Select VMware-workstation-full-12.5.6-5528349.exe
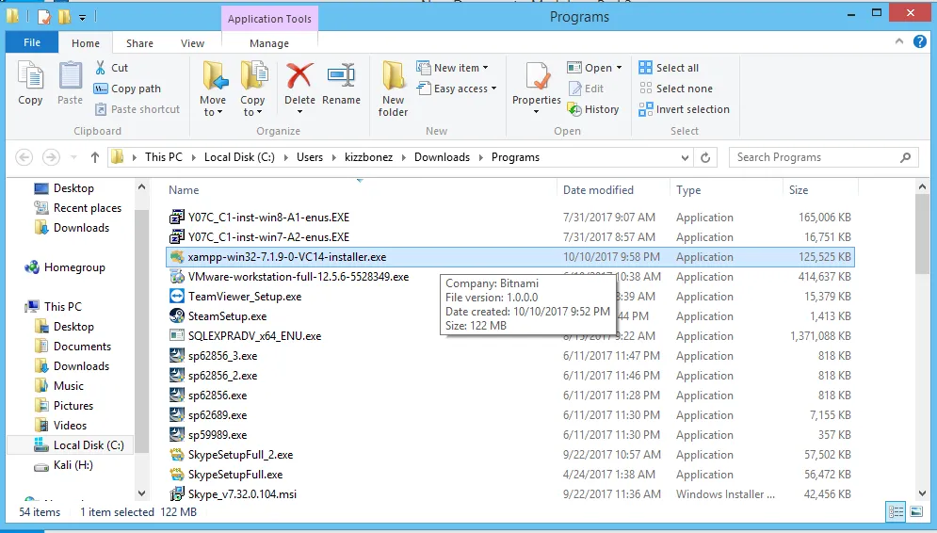 (x=299, y=277)
